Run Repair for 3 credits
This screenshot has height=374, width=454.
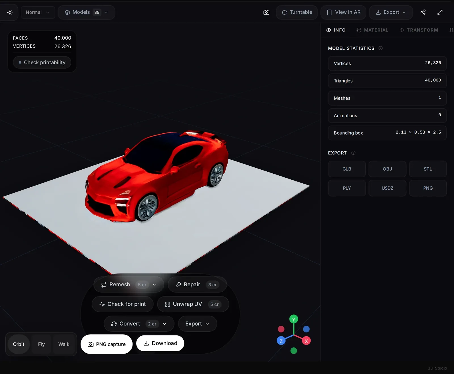[197, 285]
